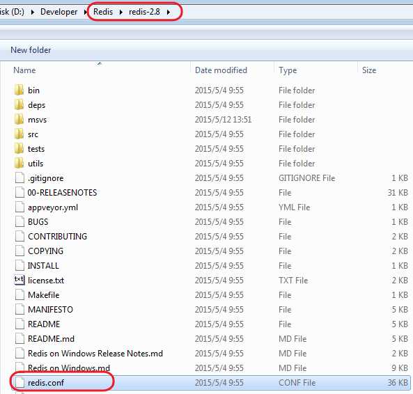Click GITIGNORE File type cell

click(307, 178)
